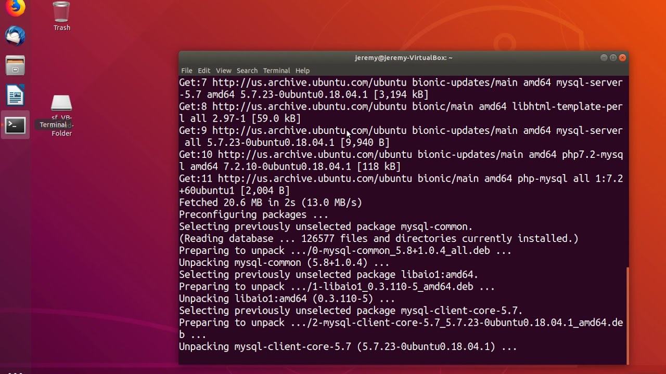
Task: Open the Search menu in Terminal
Action: 247,71
